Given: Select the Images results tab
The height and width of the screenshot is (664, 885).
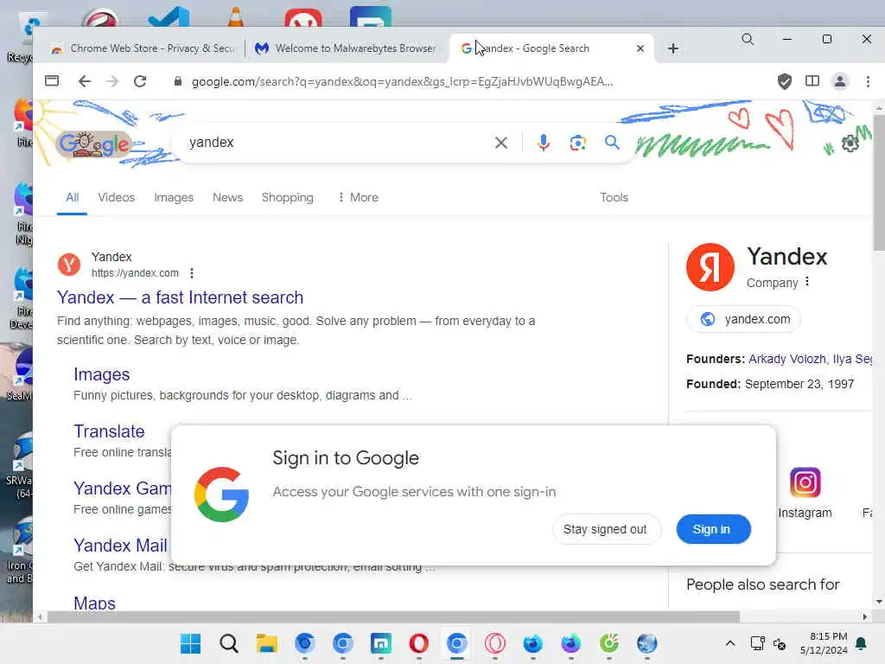Looking at the screenshot, I should coord(174,197).
